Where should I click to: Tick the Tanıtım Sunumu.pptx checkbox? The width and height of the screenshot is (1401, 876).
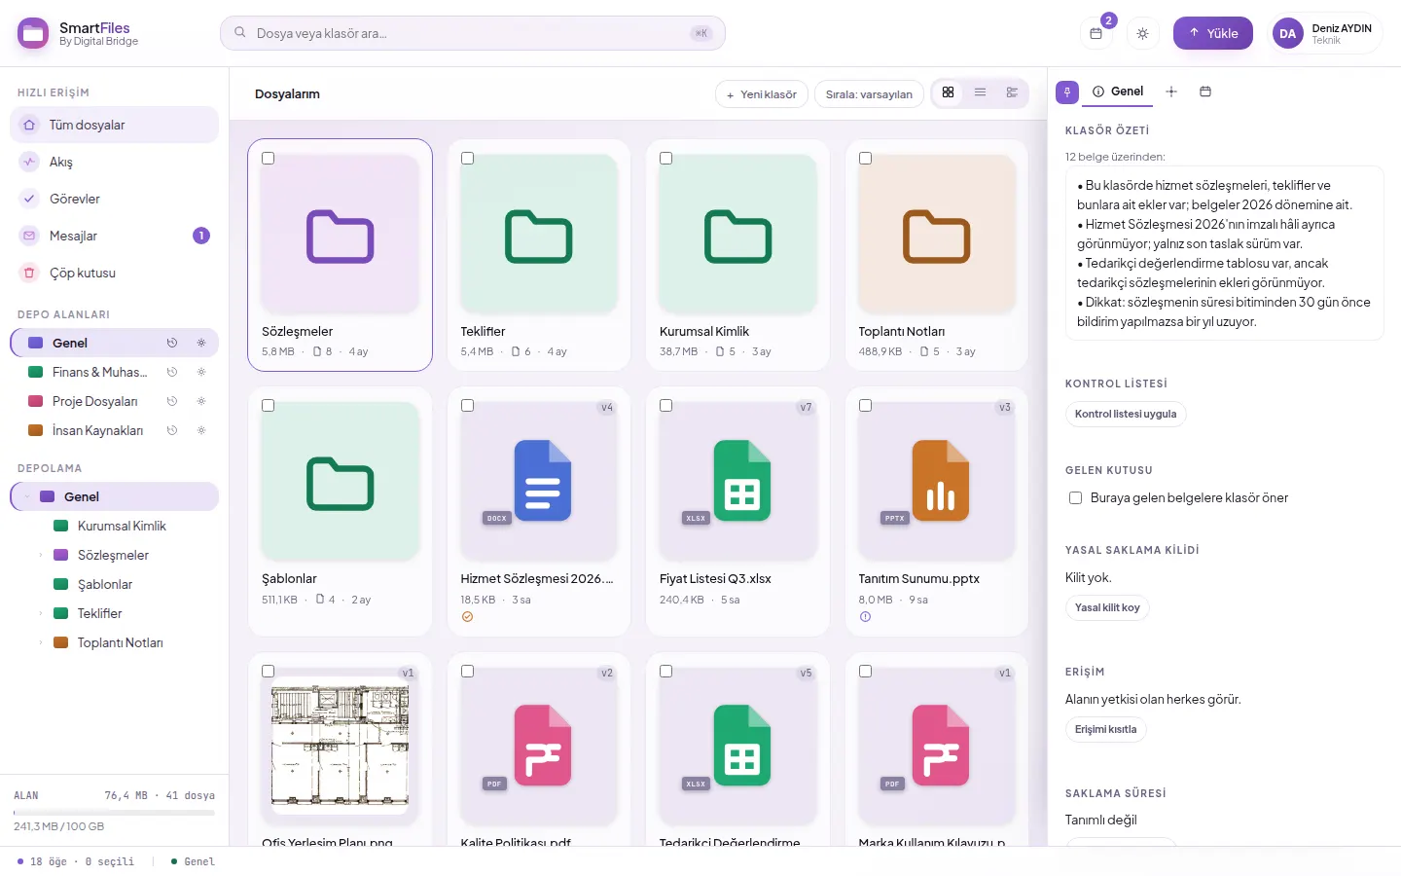click(x=865, y=406)
